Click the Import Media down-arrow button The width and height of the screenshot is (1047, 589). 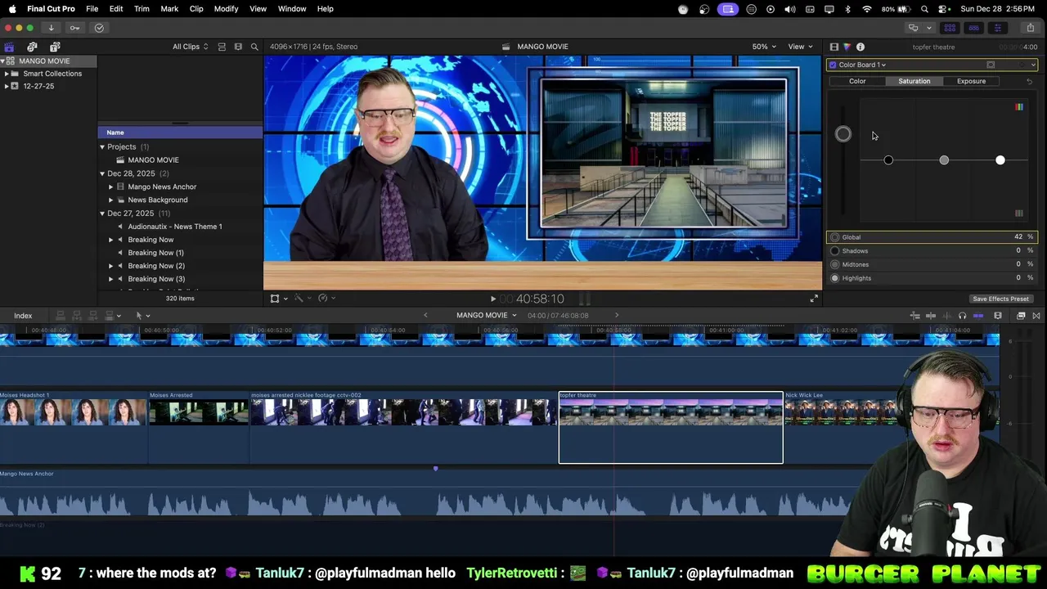51,28
